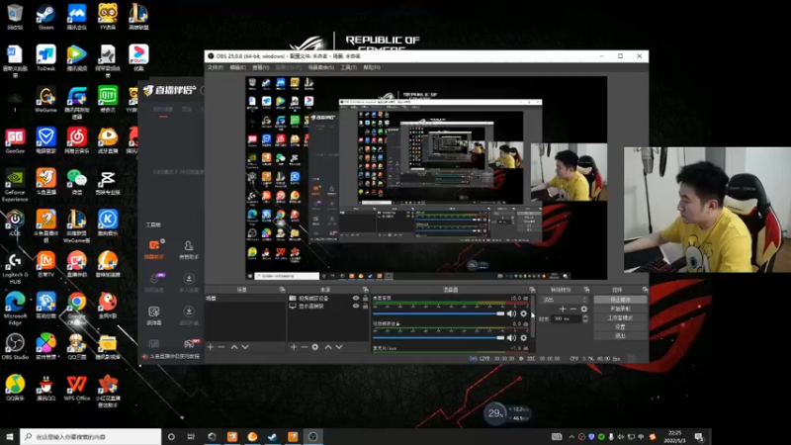Open Steam desktop shortcut
This screenshot has height=445, width=791.
coord(45,17)
